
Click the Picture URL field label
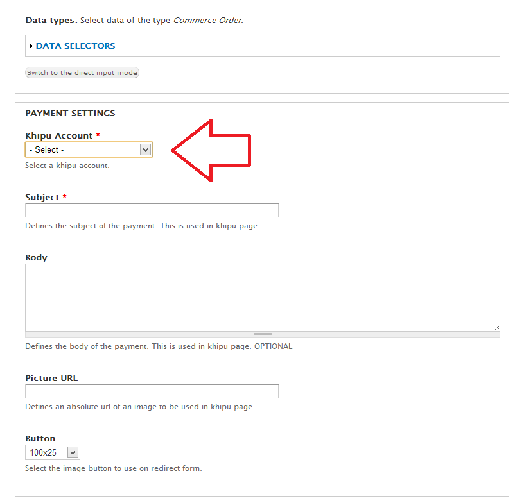pyautogui.click(x=51, y=379)
